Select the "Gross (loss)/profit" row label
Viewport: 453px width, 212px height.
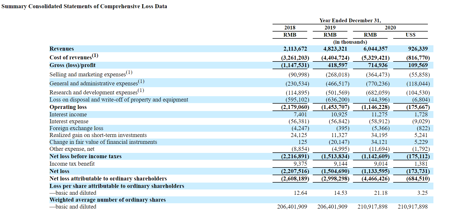point(73,65)
